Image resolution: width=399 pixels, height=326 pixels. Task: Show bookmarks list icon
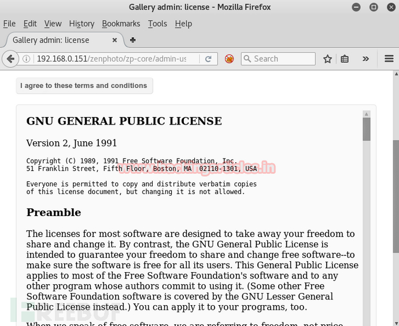[x=345, y=59]
